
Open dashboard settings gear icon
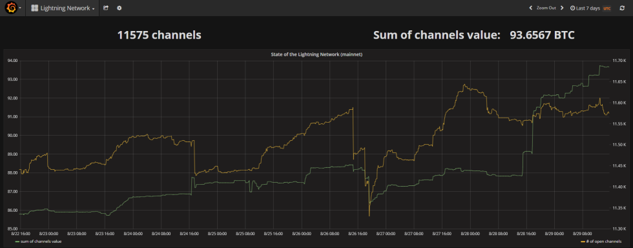coord(119,8)
